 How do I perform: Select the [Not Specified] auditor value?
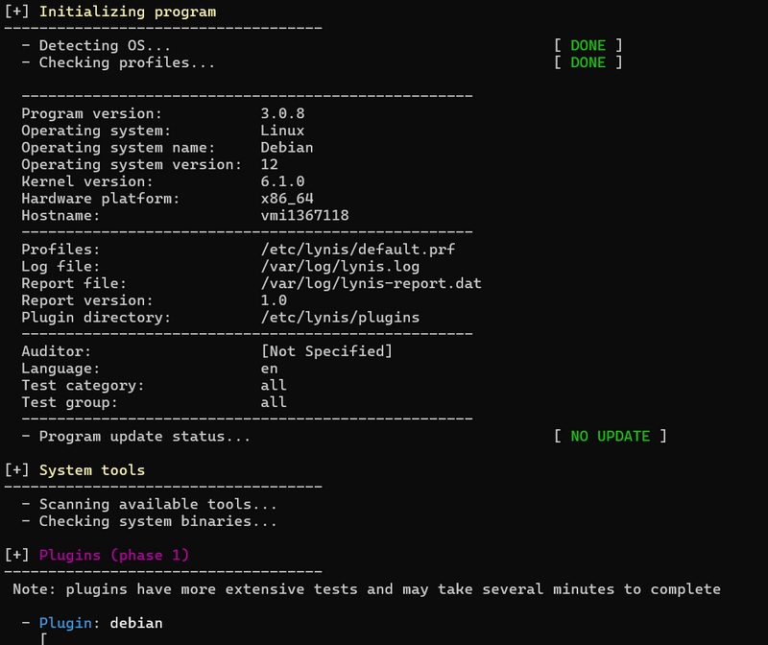coord(326,351)
